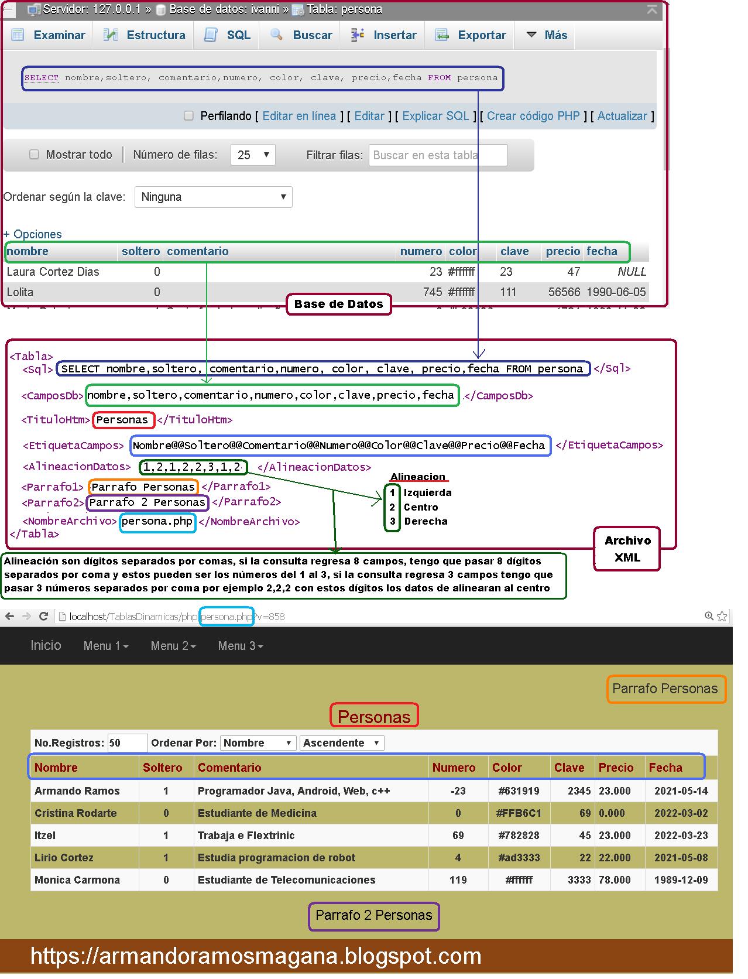Open the Ascendente order dropdown
The image size is (748, 979).
pyautogui.click(x=342, y=743)
